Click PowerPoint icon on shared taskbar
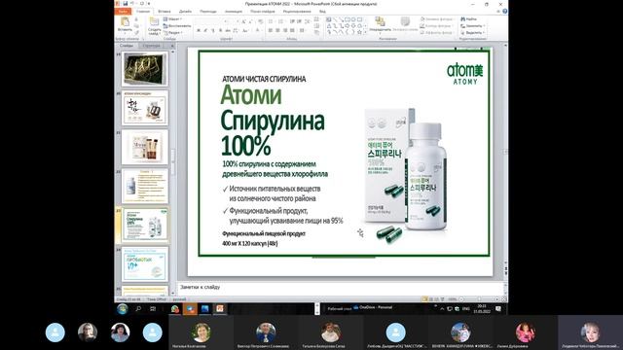 click(220, 308)
